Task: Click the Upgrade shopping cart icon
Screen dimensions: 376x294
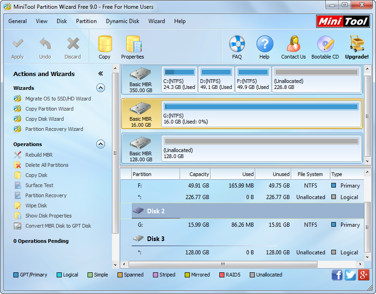Action: point(357,44)
